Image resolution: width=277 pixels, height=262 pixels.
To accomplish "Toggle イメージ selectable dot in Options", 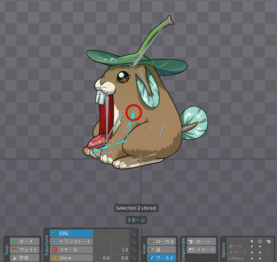I will pyautogui.click(x=252, y=252).
